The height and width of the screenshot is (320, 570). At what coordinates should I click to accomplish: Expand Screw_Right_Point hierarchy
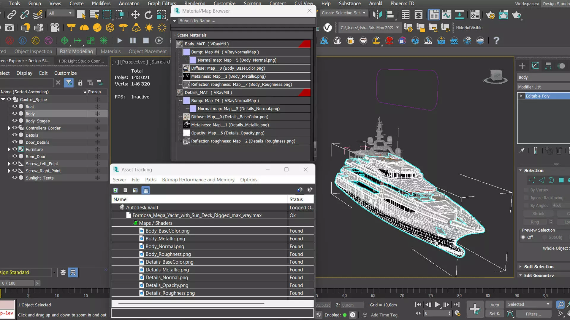click(9, 171)
